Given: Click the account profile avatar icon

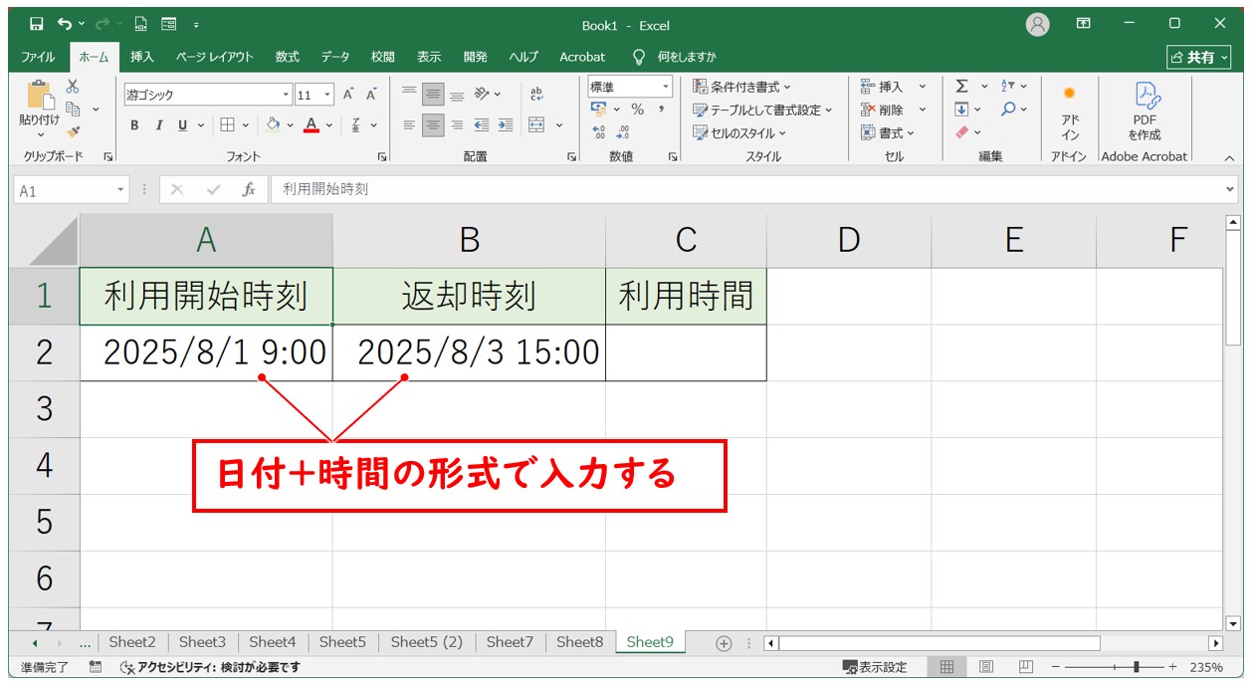Looking at the screenshot, I should [1038, 24].
